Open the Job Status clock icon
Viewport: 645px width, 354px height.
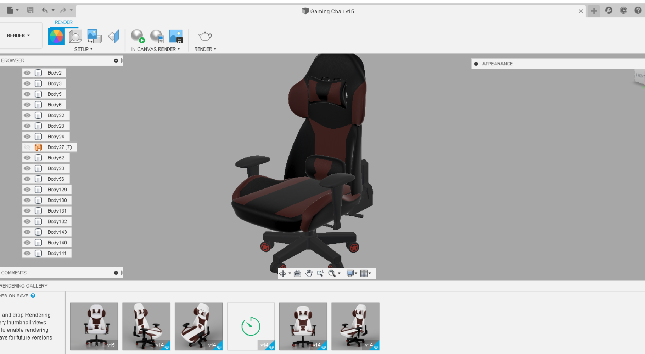[623, 11]
